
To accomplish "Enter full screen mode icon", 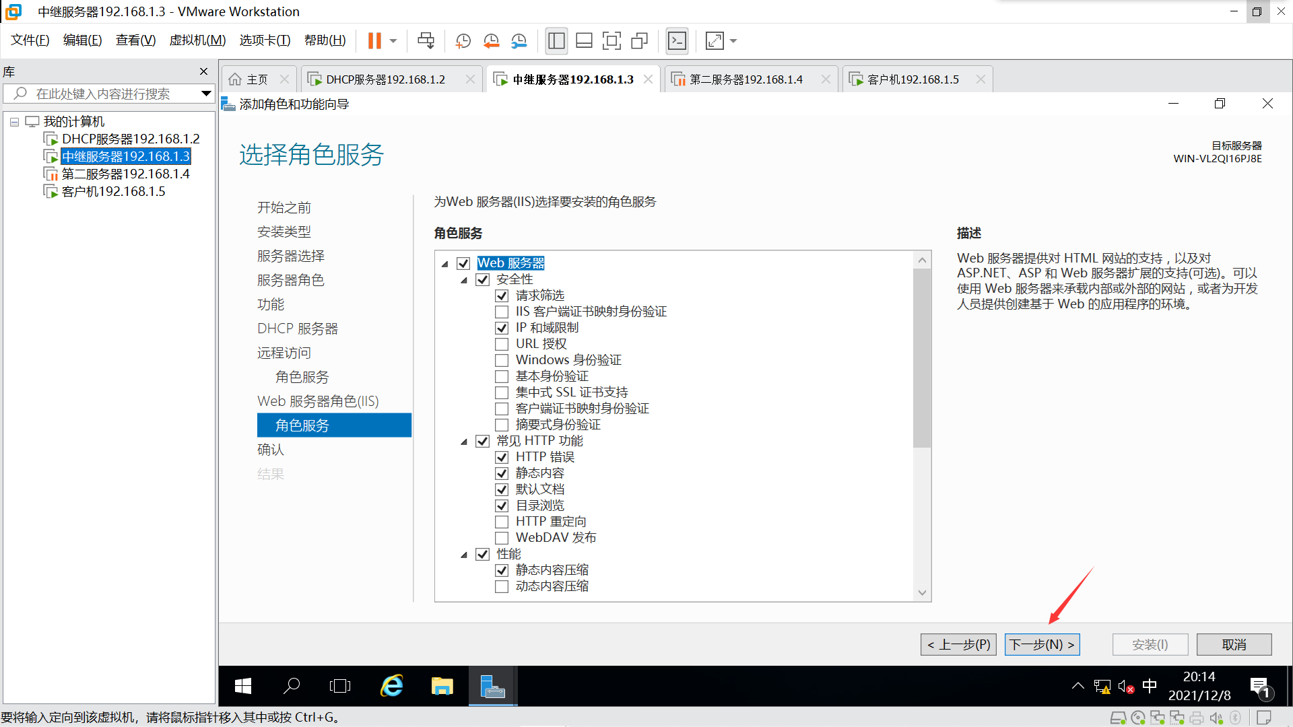I will point(611,41).
